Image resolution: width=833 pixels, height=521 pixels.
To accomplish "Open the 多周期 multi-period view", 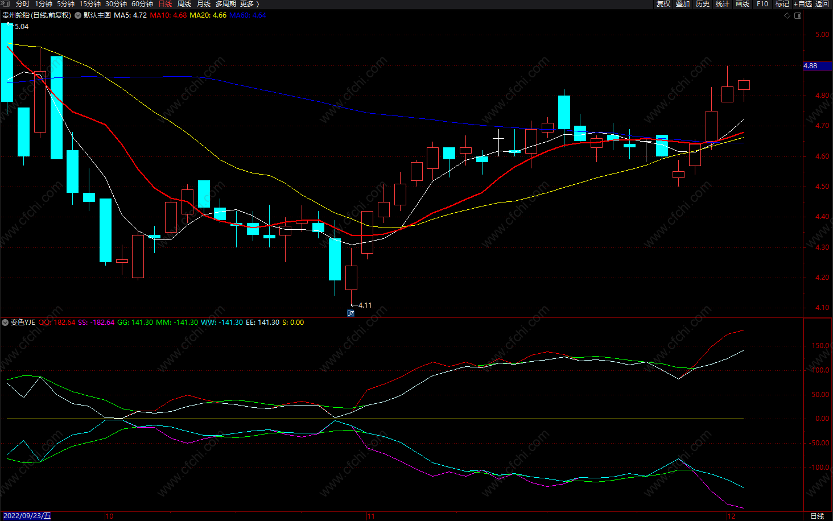I will (226, 4).
